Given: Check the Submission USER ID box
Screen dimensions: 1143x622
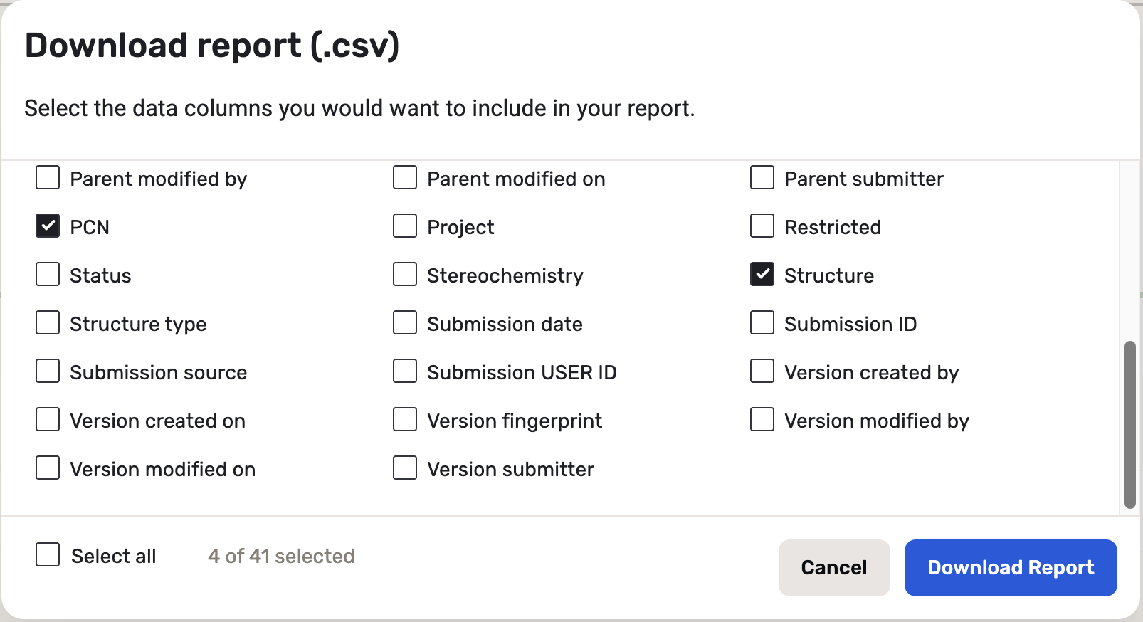Looking at the screenshot, I should (405, 371).
